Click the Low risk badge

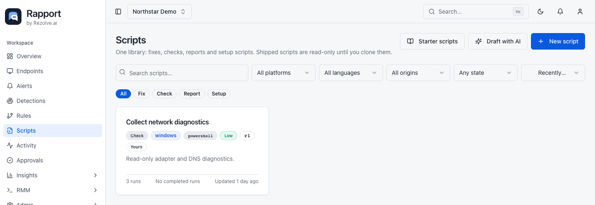click(228, 136)
